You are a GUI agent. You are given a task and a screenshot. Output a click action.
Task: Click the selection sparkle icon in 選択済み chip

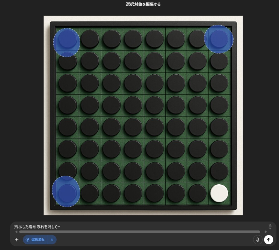tap(28, 240)
